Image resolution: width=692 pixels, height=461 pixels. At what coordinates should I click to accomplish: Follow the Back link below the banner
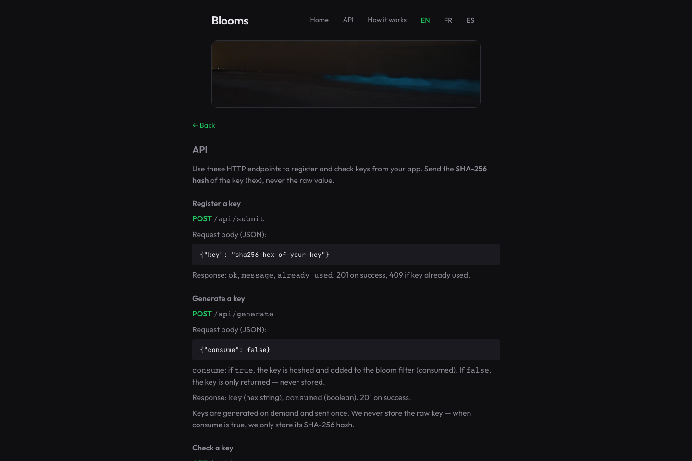(x=207, y=125)
